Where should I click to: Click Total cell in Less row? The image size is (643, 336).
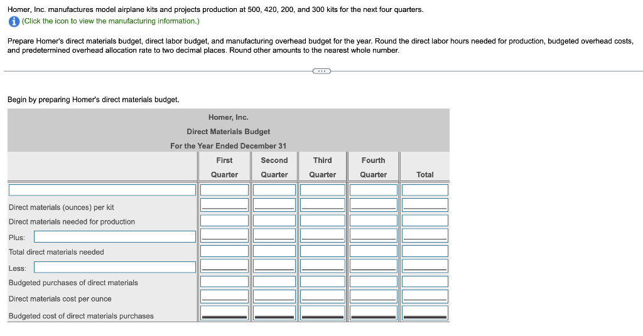point(425,266)
